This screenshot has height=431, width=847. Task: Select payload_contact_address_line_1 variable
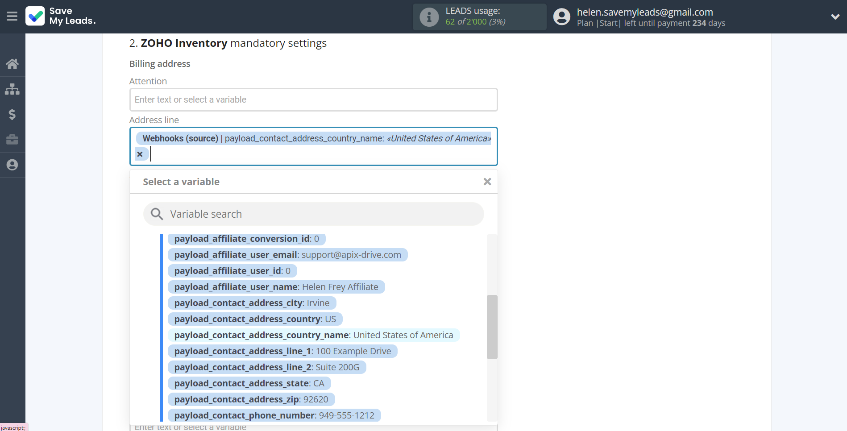tap(282, 351)
